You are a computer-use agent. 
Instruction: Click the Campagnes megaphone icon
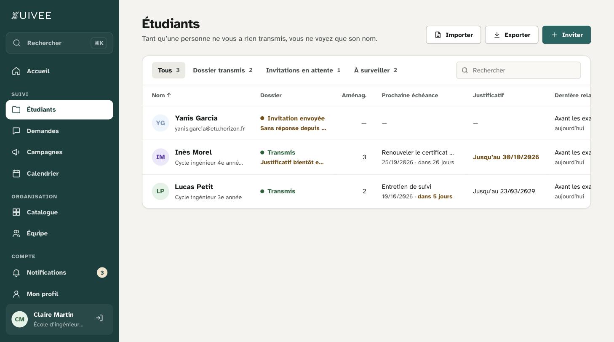tap(16, 152)
